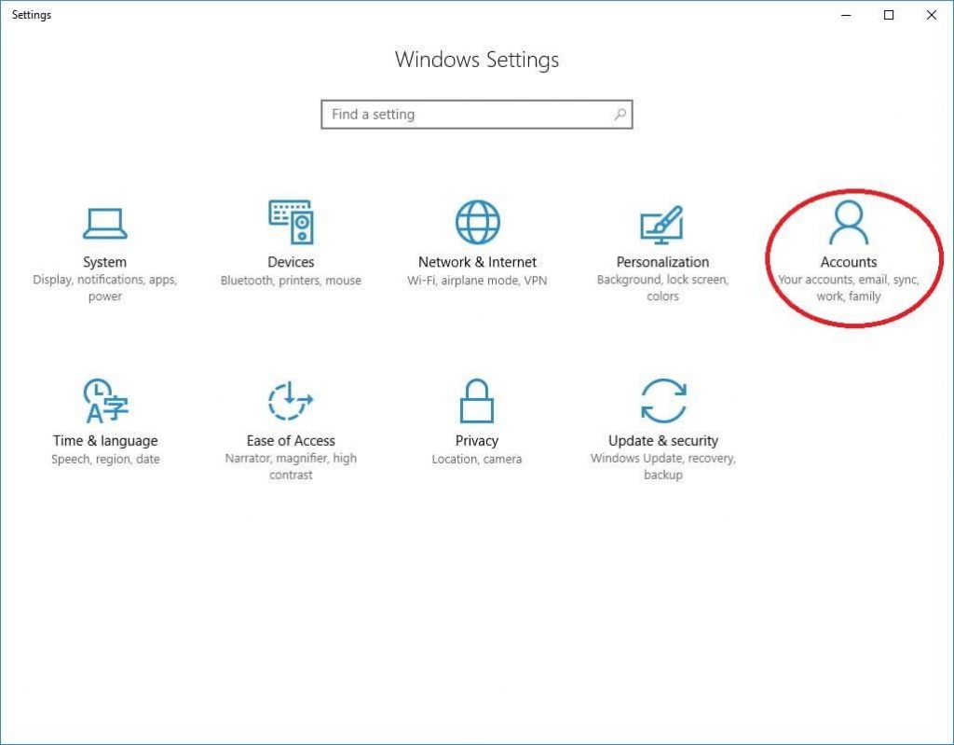Image resolution: width=954 pixels, height=745 pixels.
Task: Open the Privacy padlock icon
Action: pyautogui.click(x=477, y=400)
